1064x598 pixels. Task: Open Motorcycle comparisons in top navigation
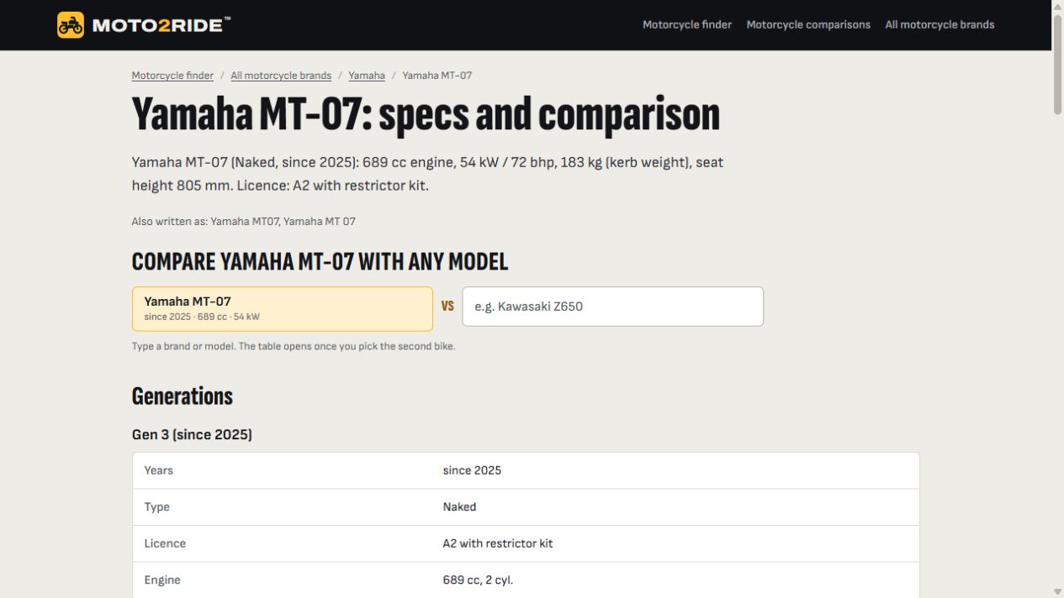pos(808,25)
